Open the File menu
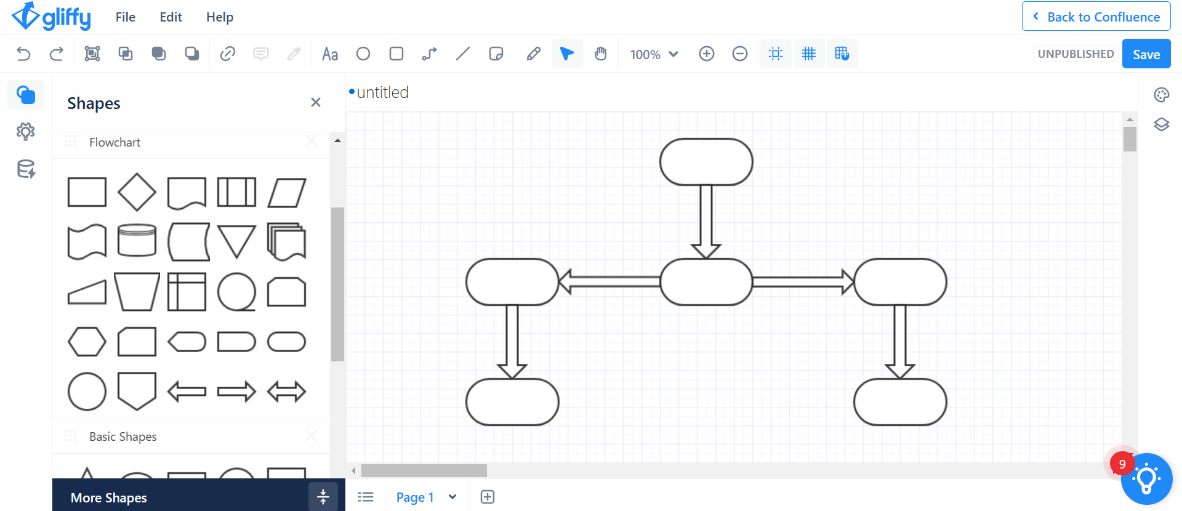This screenshot has height=511, width=1182. coord(125,17)
